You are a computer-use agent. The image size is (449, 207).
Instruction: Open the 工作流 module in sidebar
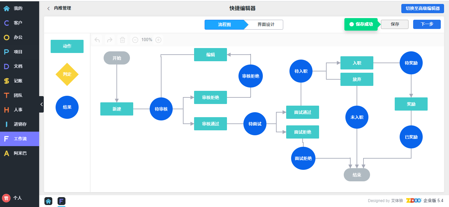click(20, 139)
